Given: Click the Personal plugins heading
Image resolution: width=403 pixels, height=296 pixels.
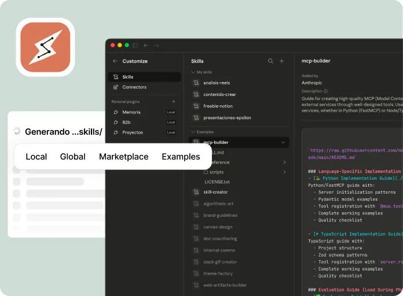Looking at the screenshot, I should point(126,102).
